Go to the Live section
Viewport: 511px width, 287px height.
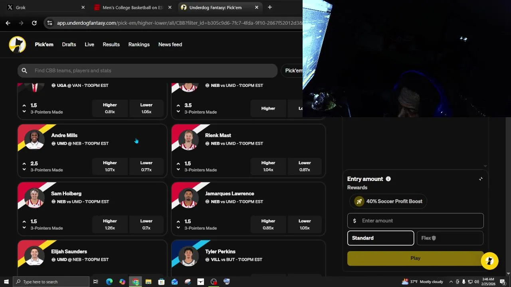coord(89,45)
